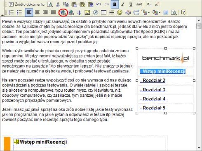Open the Text Color dropdown arrow

pos(149,13)
